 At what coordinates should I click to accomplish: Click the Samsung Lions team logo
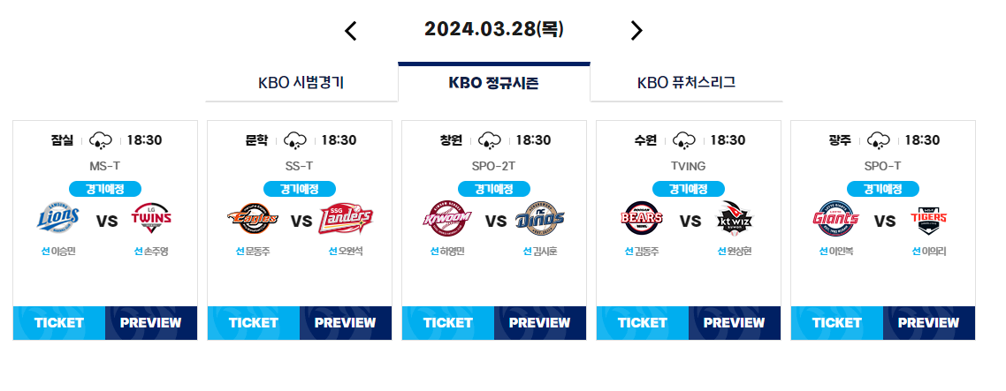(58, 218)
